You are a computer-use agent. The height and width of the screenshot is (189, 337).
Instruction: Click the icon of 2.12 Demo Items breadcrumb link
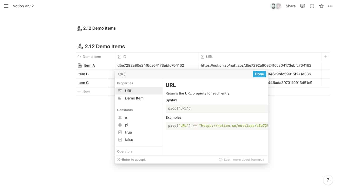point(79,28)
